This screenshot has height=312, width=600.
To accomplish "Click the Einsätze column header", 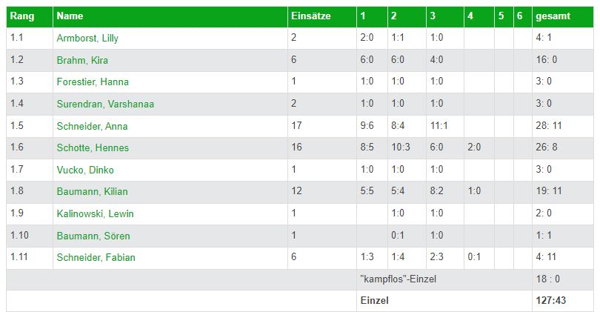I will pyautogui.click(x=321, y=16).
